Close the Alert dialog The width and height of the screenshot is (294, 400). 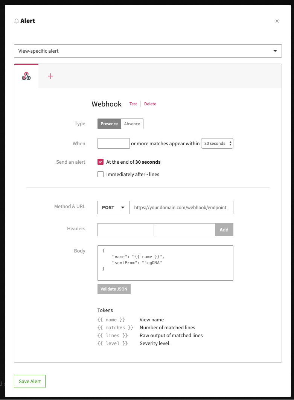277,21
